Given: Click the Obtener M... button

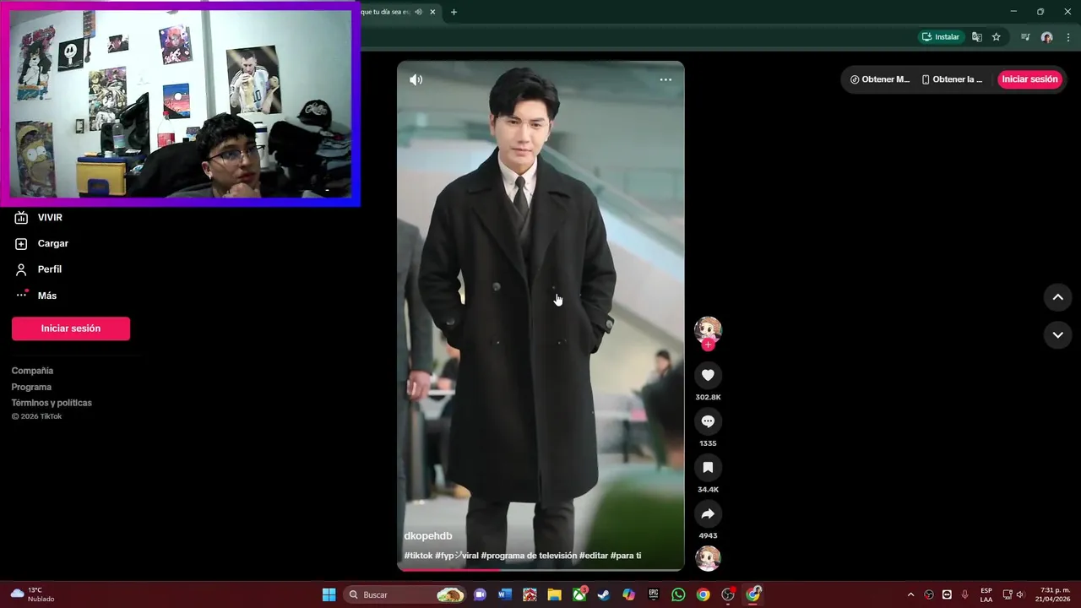Looking at the screenshot, I should 880,79.
